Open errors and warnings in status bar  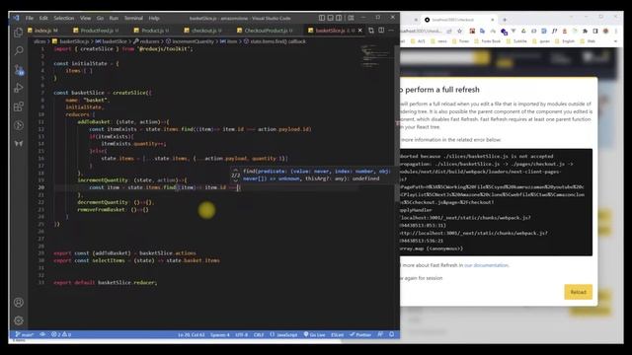click(x=61, y=334)
